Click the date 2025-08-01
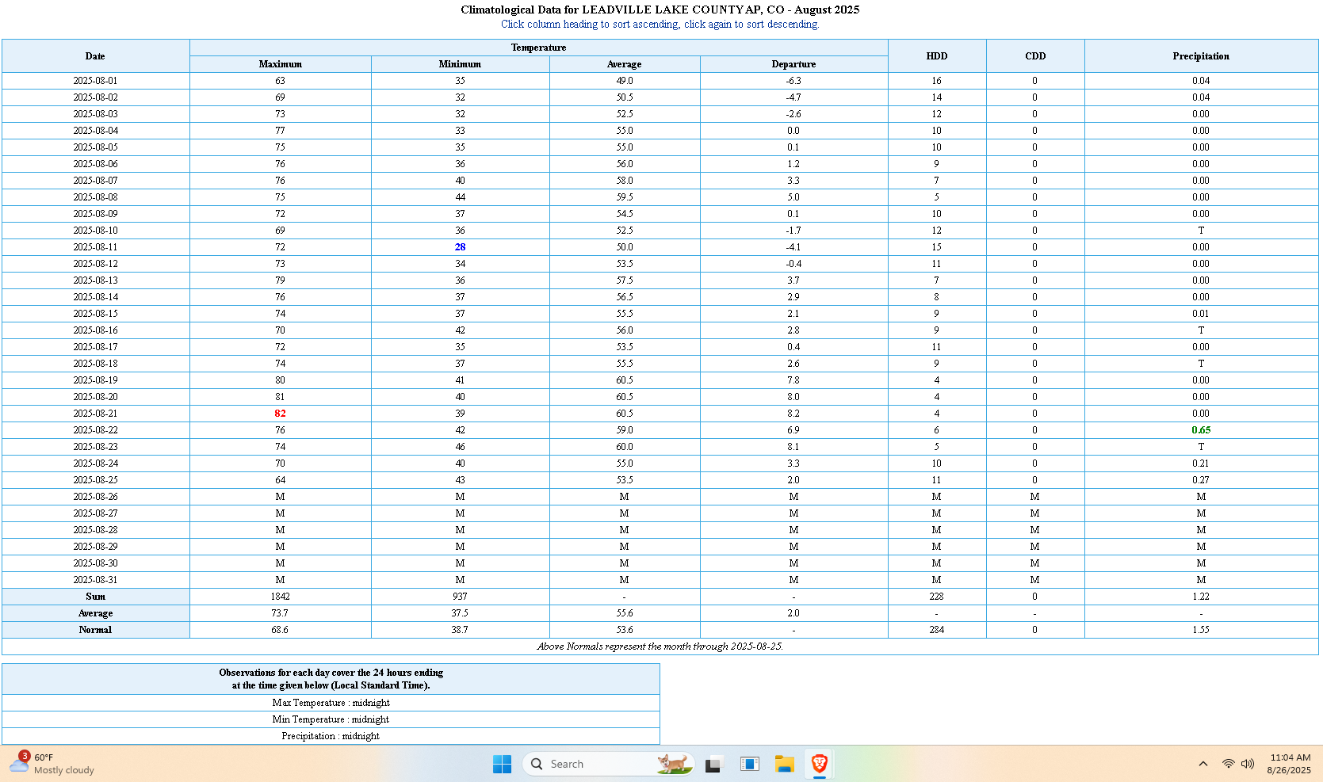The width and height of the screenshot is (1323, 782). click(x=95, y=81)
